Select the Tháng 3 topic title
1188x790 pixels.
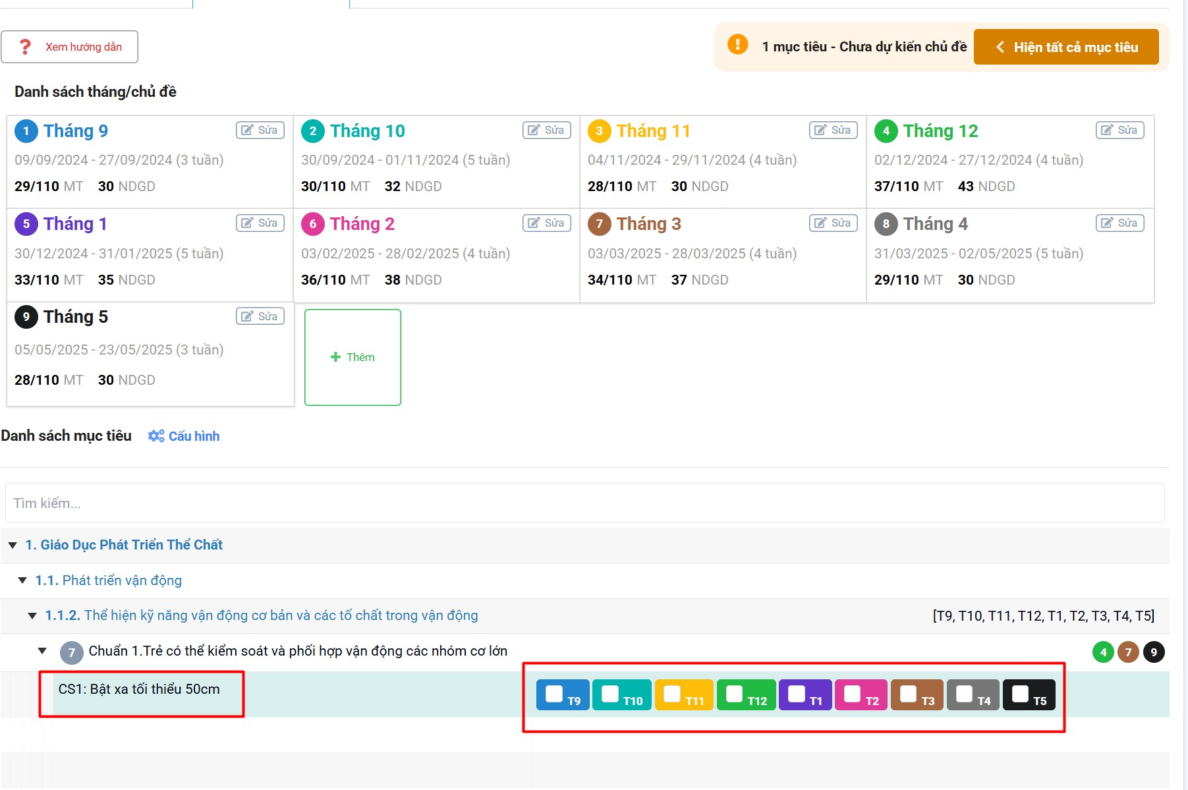coord(648,224)
